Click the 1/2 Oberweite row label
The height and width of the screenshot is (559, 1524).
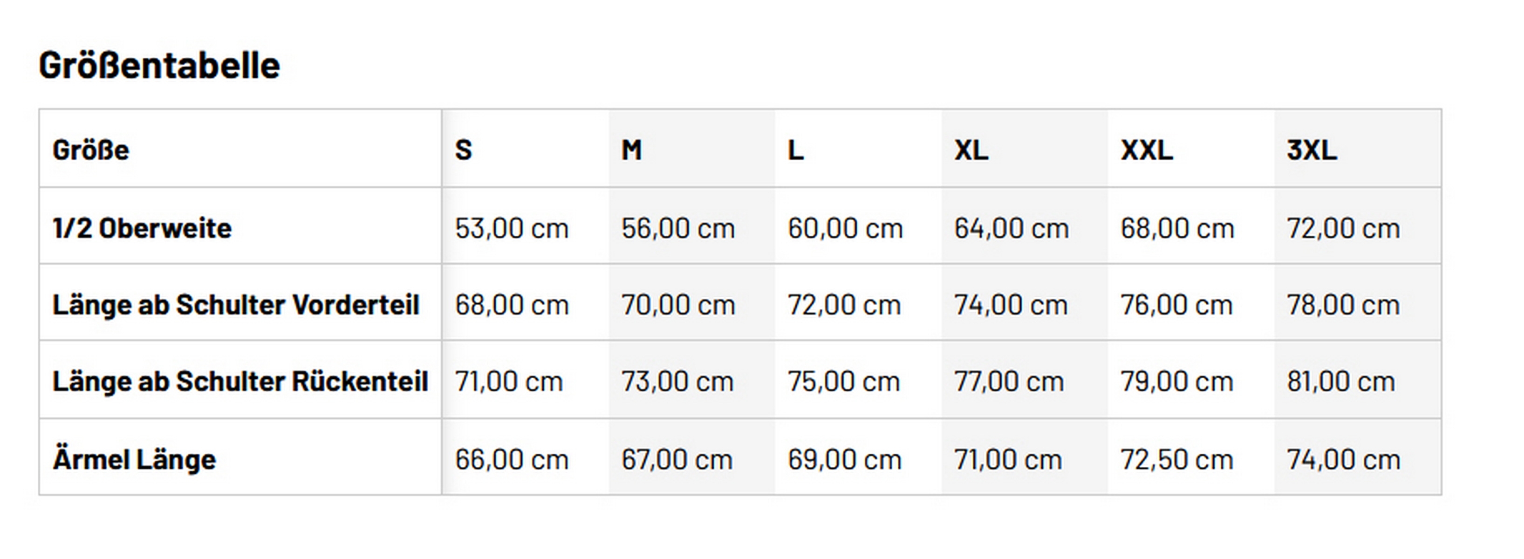click(142, 228)
